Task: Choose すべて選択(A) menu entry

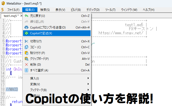Action: (57, 70)
